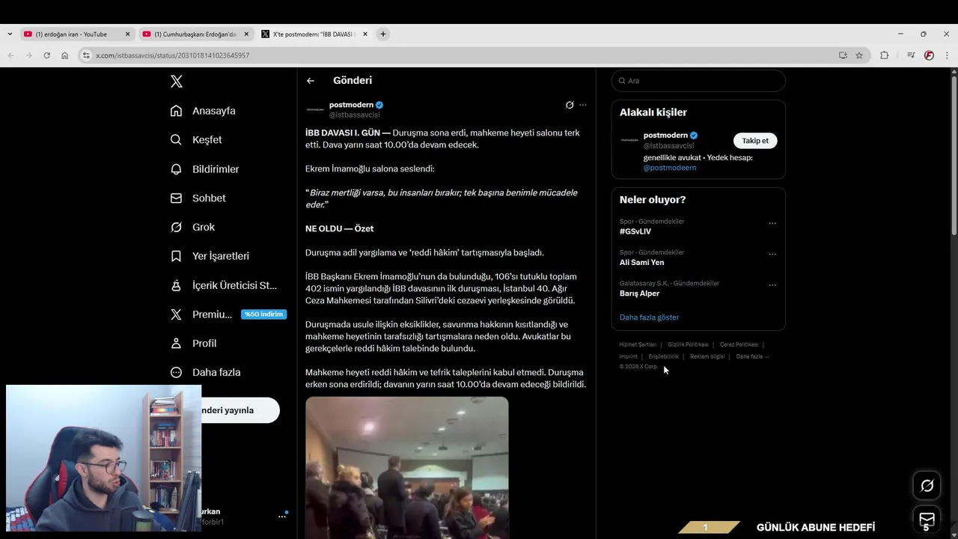This screenshot has width=958, height=539.
Task: Click the 'Çerez Politikası' footer link
Action: point(739,344)
